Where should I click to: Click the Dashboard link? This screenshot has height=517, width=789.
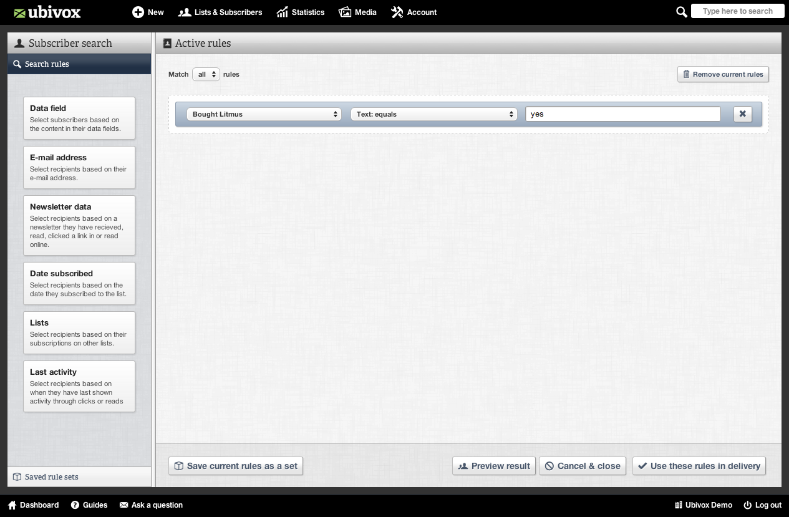[x=33, y=505]
